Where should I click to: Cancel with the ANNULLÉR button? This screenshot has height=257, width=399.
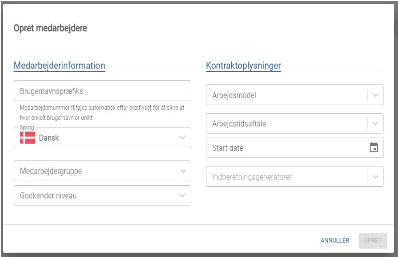[x=335, y=240]
